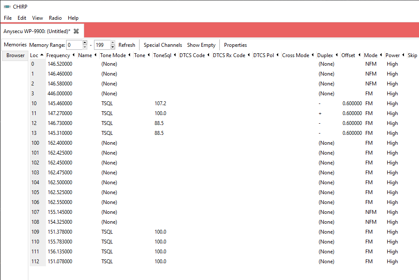Image resolution: width=419 pixels, height=280 pixels.
Task: Select frequency cell 156.135000
Action: [x=60, y=252]
